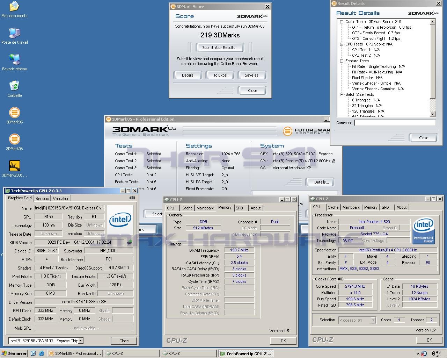Launch Internet Explorer from quick launch
This screenshot has height=358, width=447.
41,353
